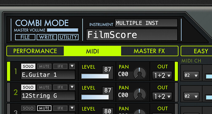Select the 12String G program name
The width and height of the screenshot is (212, 114).
pos(48,96)
